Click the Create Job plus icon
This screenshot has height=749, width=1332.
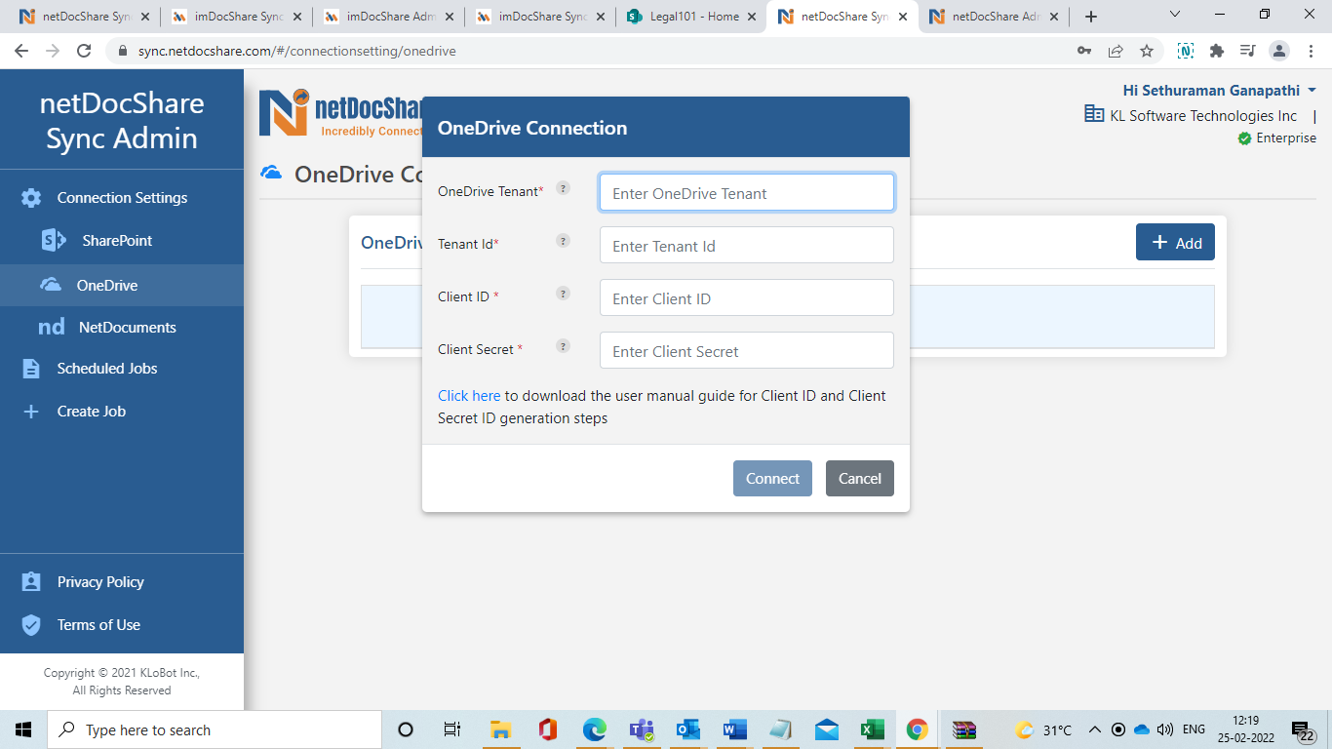[x=31, y=412]
